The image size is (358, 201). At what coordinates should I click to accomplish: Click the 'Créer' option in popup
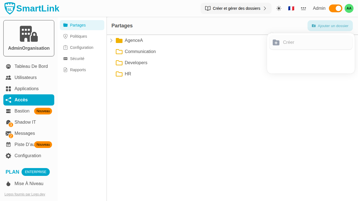pos(289,42)
